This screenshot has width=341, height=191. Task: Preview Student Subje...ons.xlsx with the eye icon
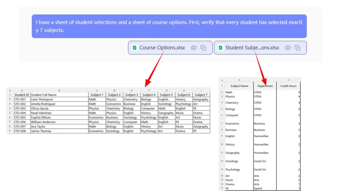tap(288, 48)
